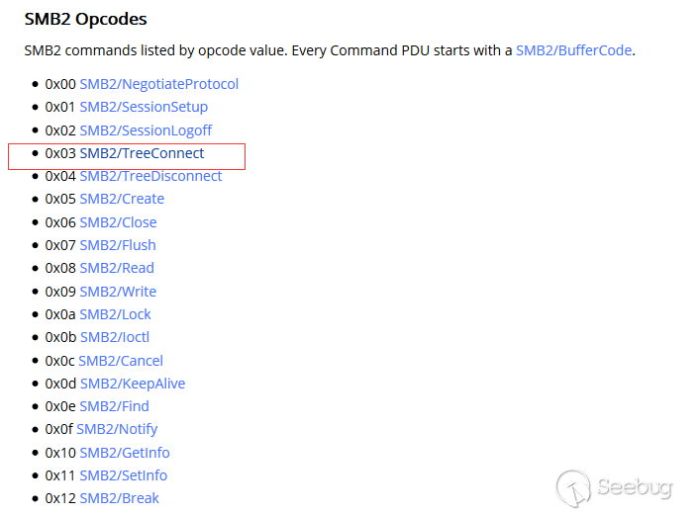Open the SMB2/SessionSetup opcode page

[144, 107]
